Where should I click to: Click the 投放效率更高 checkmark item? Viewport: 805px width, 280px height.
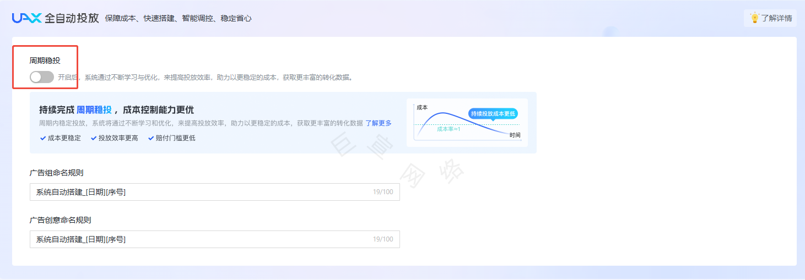tap(115, 138)
